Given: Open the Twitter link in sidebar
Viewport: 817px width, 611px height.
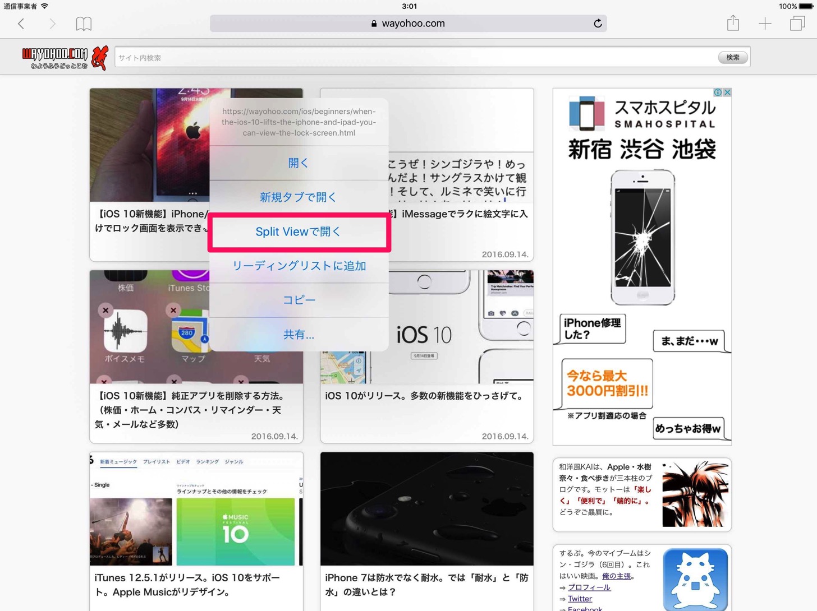Looking at the screenshot, I should pos(580,599).
